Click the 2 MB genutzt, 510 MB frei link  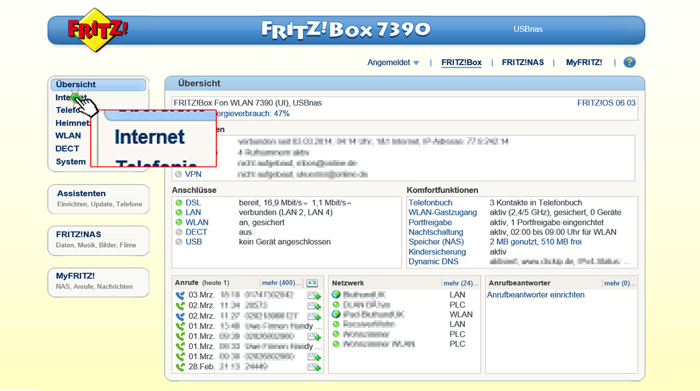click(535, 242)
